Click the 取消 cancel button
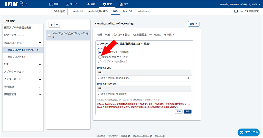Image resolution: width=263 pixels, height=138 pixels. 179,112
